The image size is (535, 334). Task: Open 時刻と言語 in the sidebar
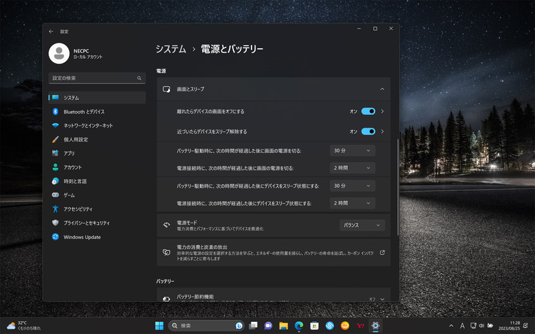pos(97,181)
